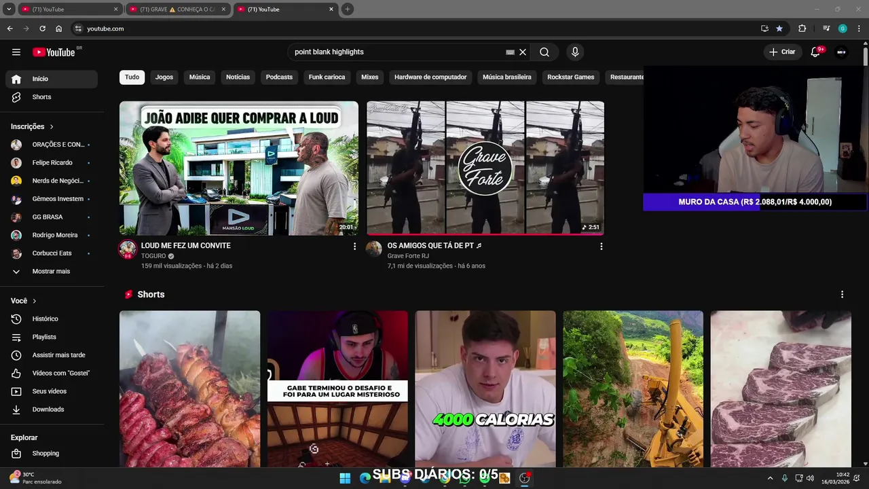
Task: Open the Grave Forte video thumbnail
Action: click(485, 168)
